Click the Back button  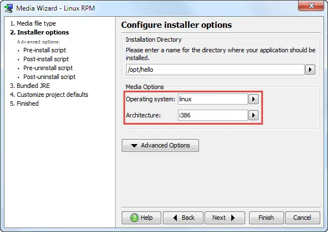pos(183,218)
